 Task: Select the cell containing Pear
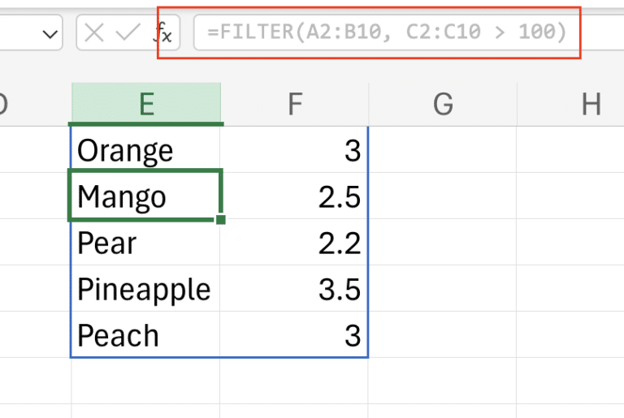[x=145, y=242]
